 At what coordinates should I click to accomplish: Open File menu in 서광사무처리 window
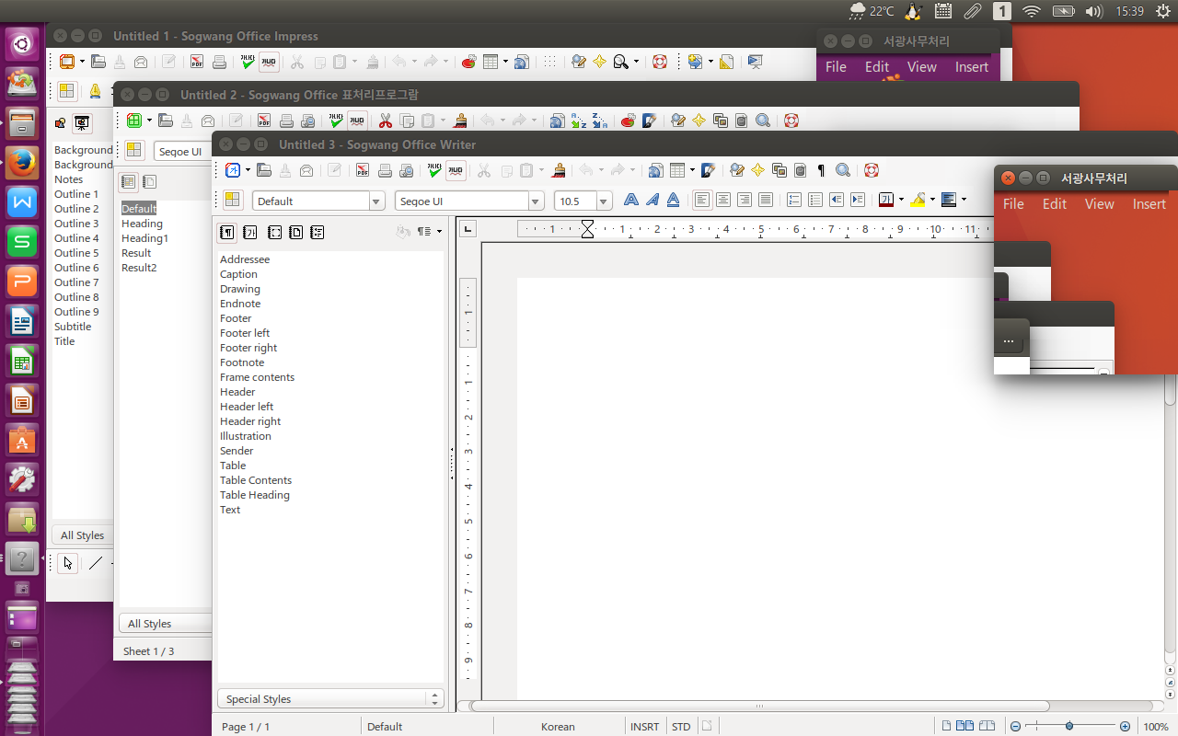[x=1013, y=204]
